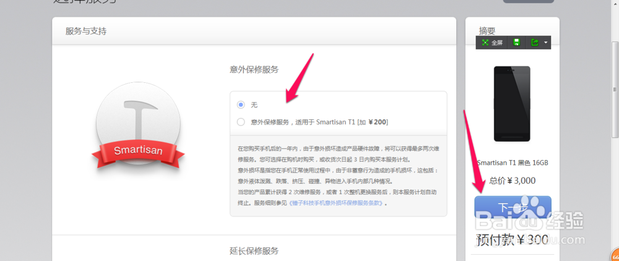Click the 预付款 ￥300 text
Viewport: 619px width, 261px height.
tap(512, 240)
